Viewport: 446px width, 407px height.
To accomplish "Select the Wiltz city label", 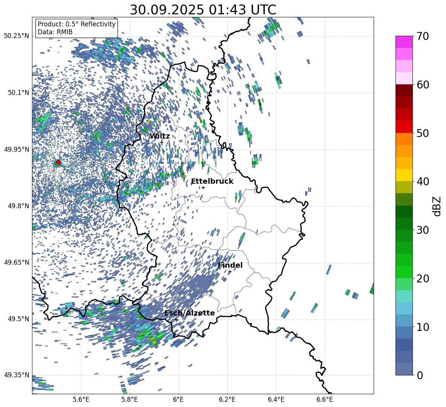I will 160,136.
